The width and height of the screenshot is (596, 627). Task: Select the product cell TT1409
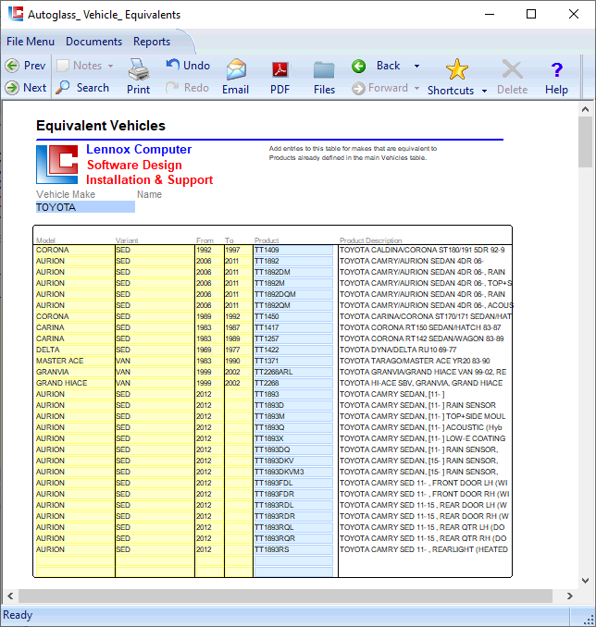[x=293, y=250]
